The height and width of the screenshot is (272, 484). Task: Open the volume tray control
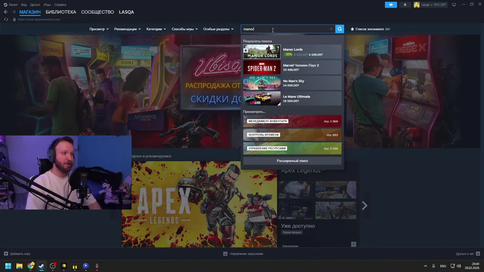coord(459,266)
